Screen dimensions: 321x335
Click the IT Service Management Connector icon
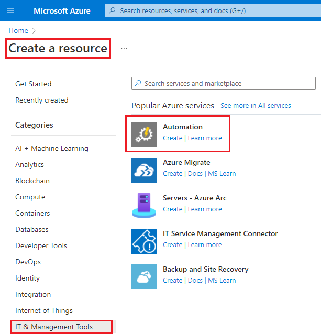[x=144, y=241]
